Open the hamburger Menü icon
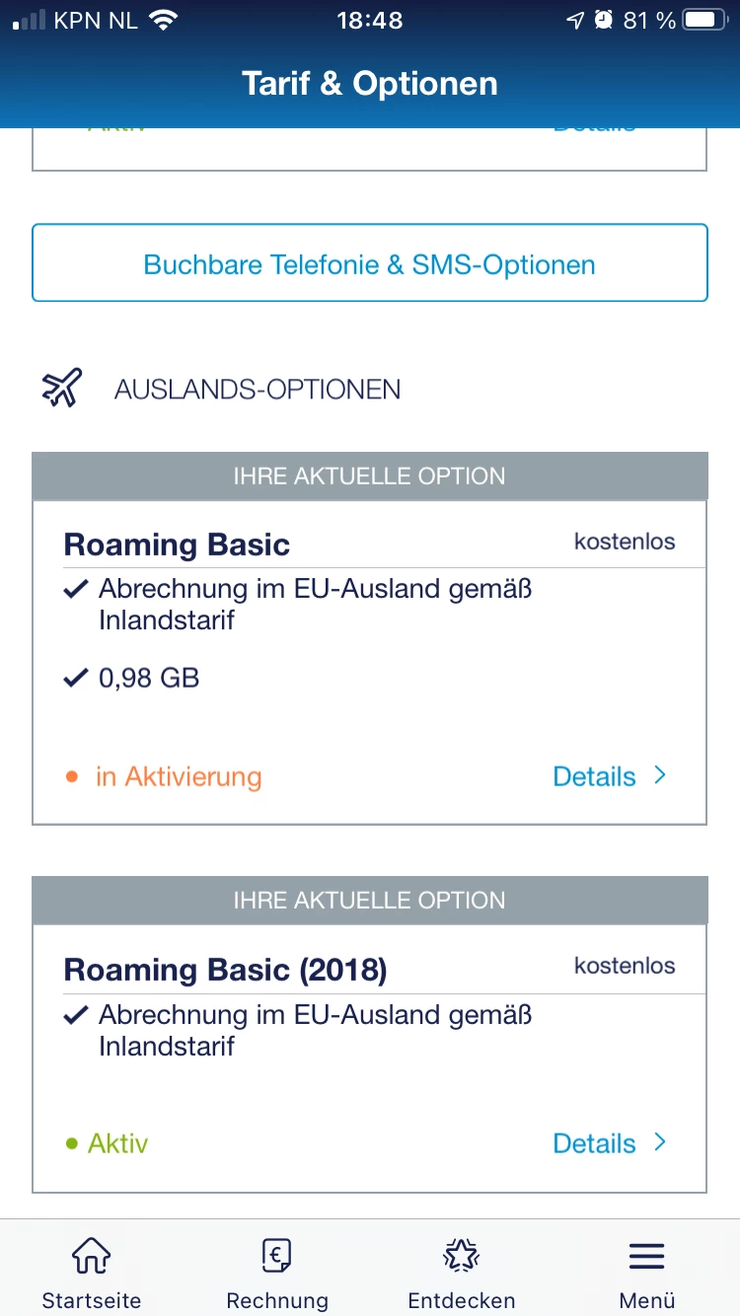The height and width of the screenshot is (1316, 740). click(646, 1256)
